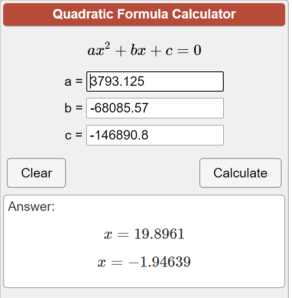The image size is (292, 298).
Task: Focus the b value input box
Action: click(155, 108)
